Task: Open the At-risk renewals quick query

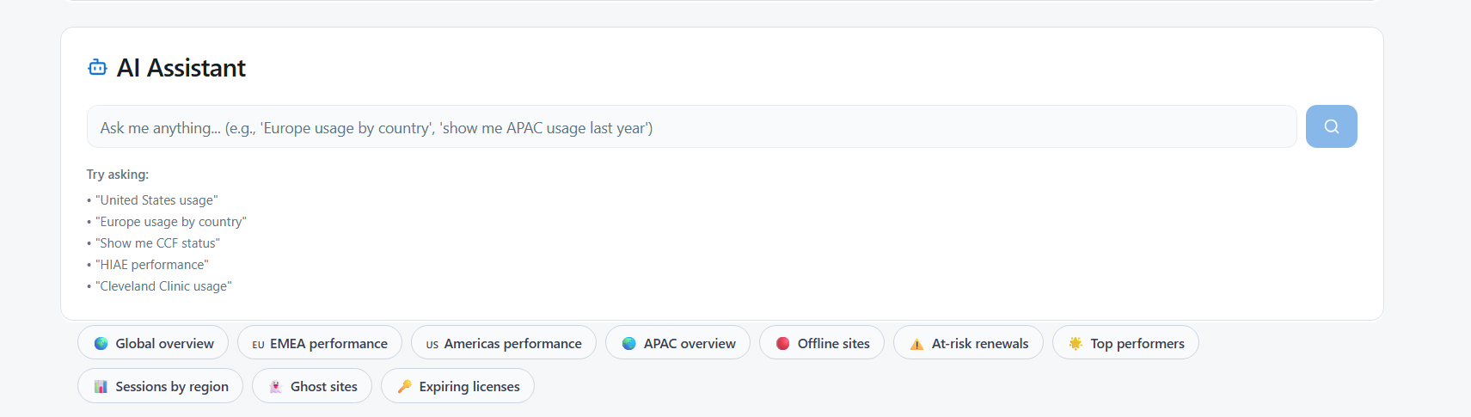Action: 968,342
